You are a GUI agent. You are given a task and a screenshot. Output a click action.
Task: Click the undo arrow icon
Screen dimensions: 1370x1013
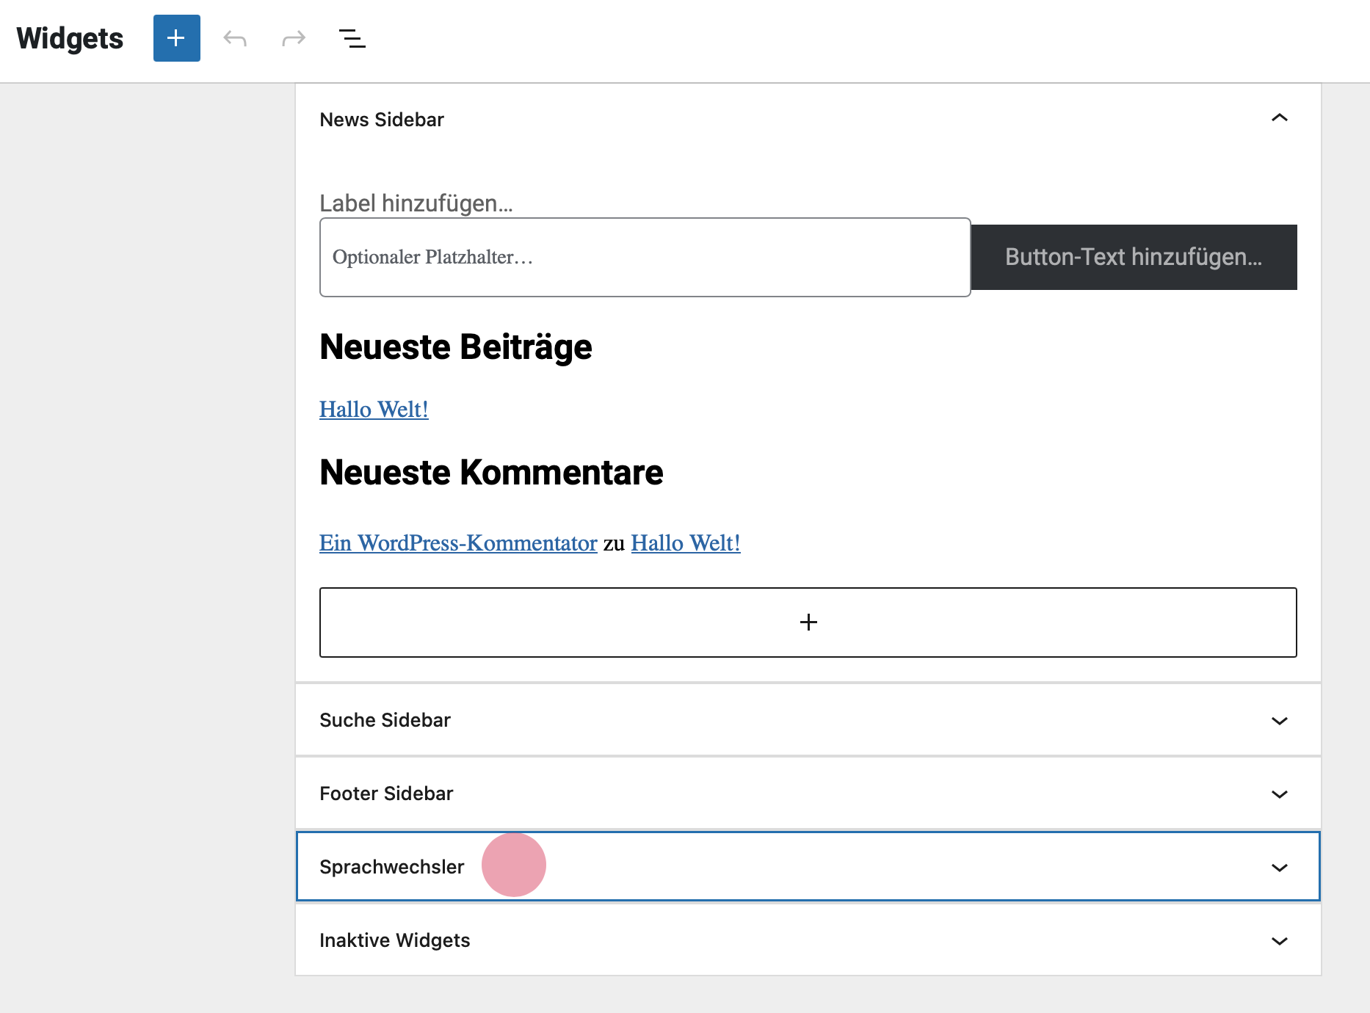point(235,38)
